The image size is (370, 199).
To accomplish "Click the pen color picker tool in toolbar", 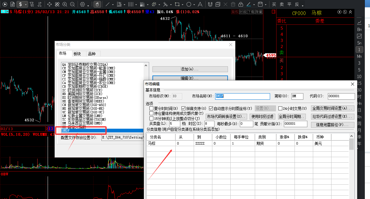I will tap(248, 4).
